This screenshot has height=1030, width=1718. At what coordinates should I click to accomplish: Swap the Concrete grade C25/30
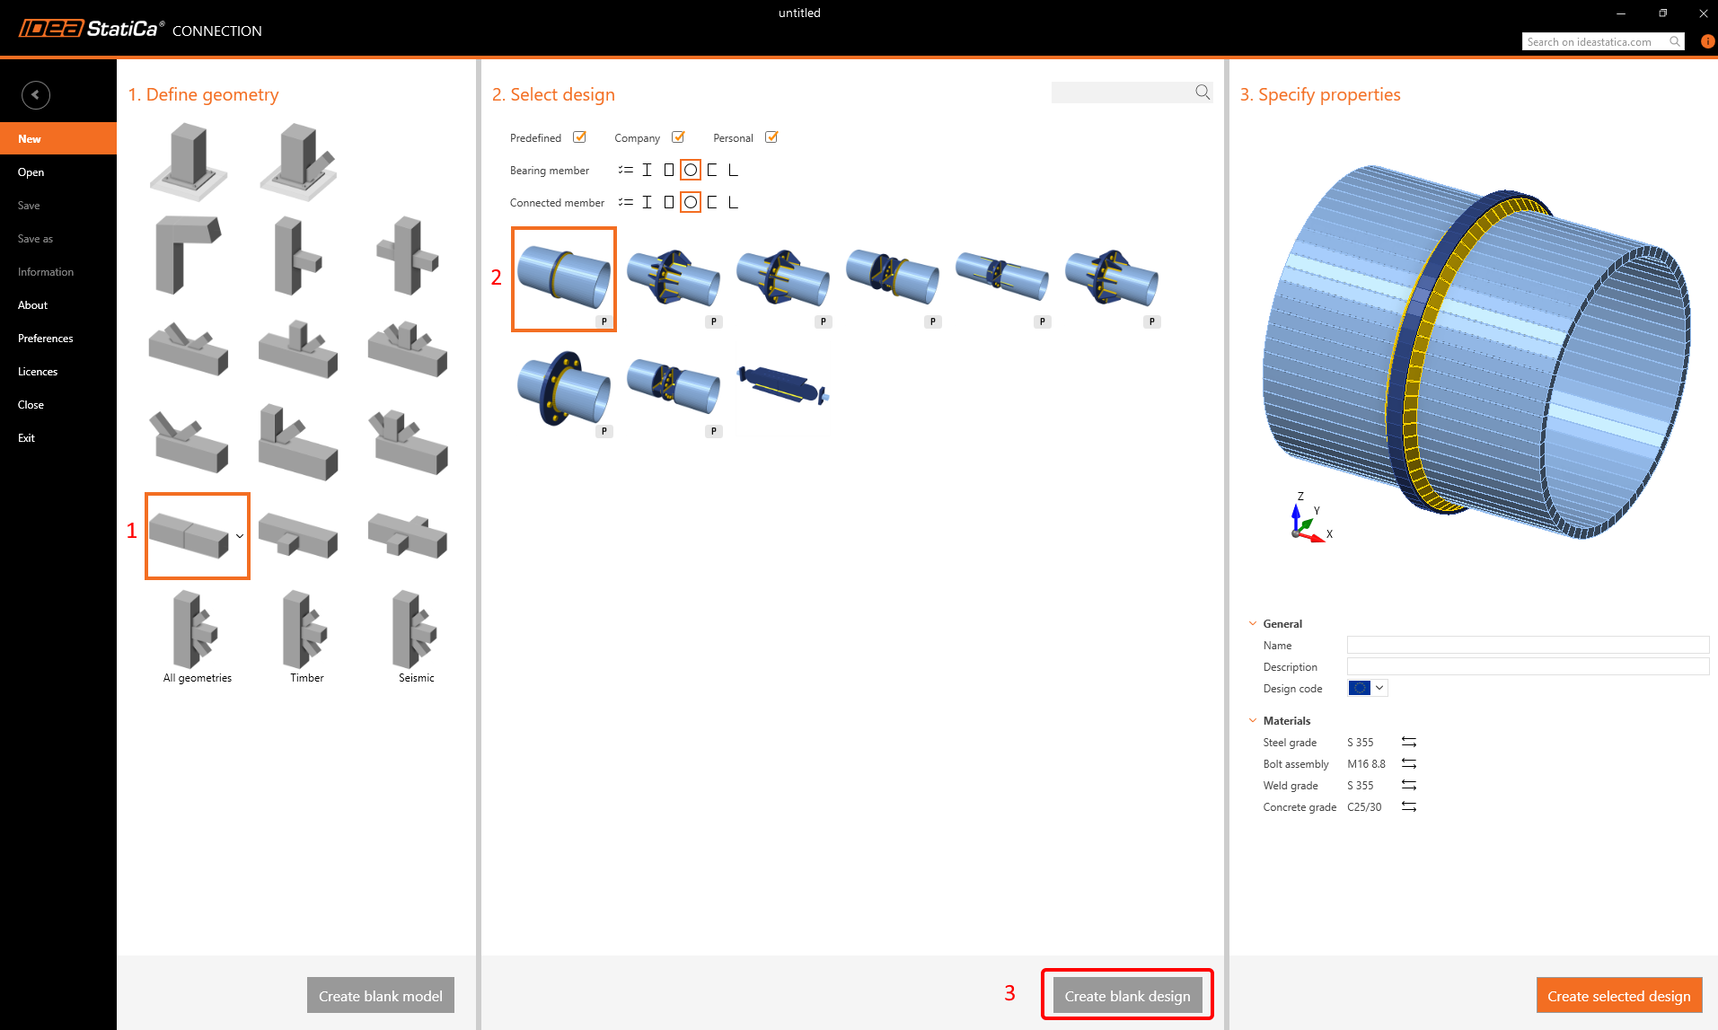[x=1409, y=806]
